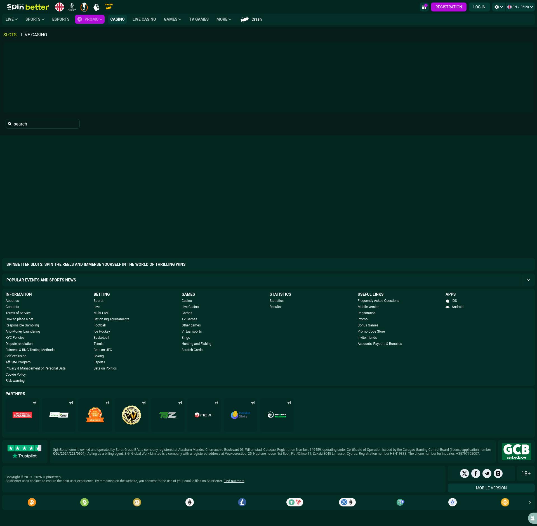Screen dimensions: 537x526
Task: Open TV GAMES in the navigation bar
Action: [x=199, y=19]
